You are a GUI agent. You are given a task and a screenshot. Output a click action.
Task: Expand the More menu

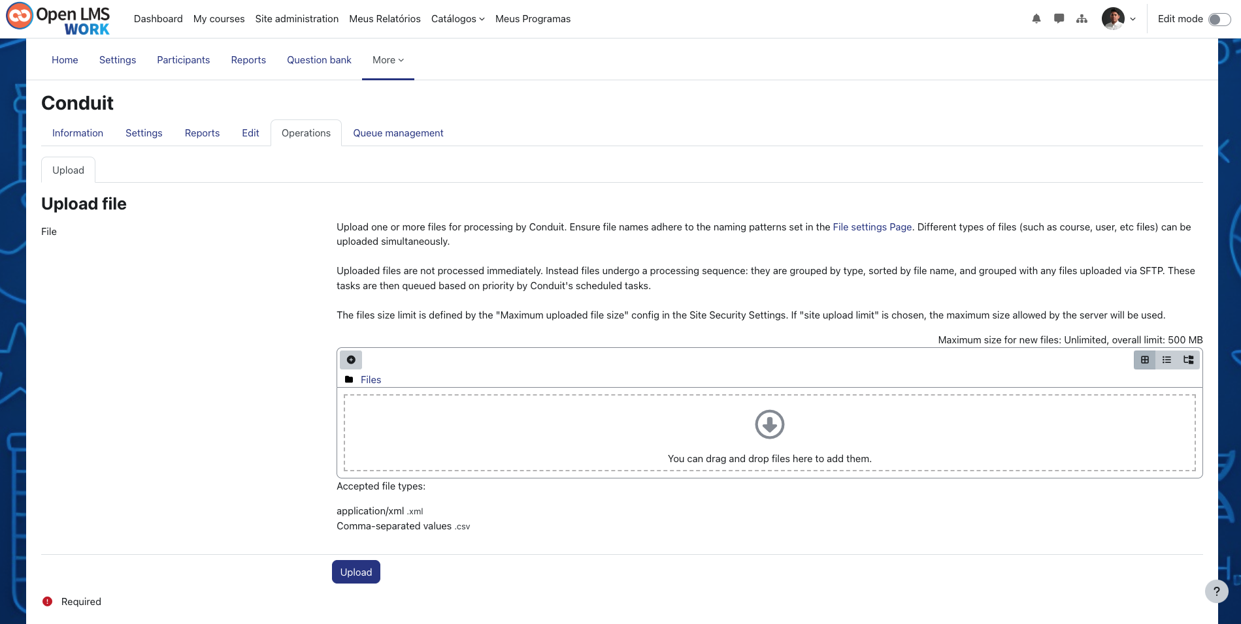pyautogui.click(x=388, y=59)
